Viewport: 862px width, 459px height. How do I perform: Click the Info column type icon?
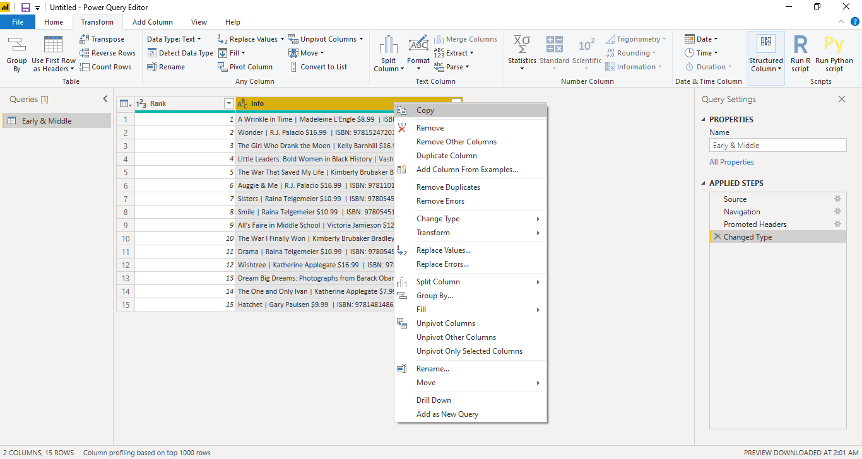(x=242, y=103)
